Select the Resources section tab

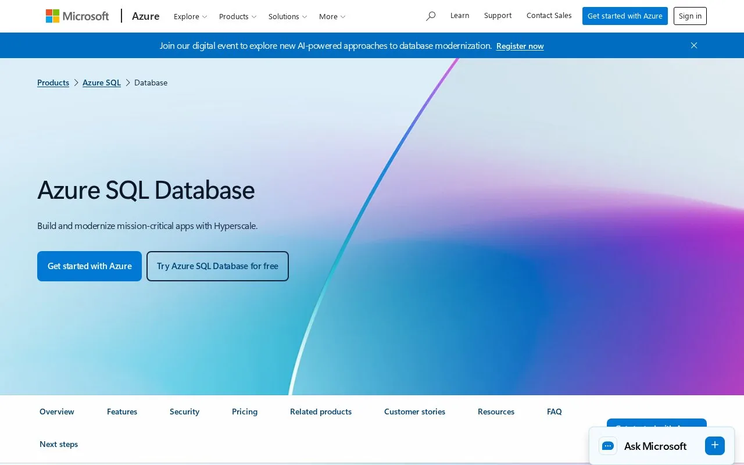(496, 412)
